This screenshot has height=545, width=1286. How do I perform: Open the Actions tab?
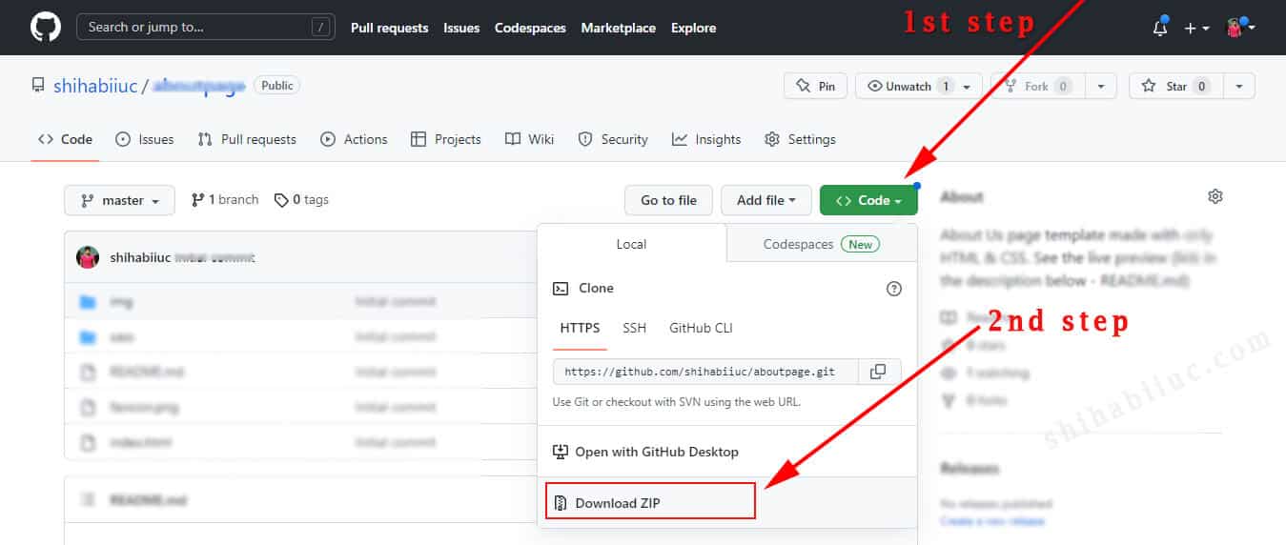click(354, 139)
